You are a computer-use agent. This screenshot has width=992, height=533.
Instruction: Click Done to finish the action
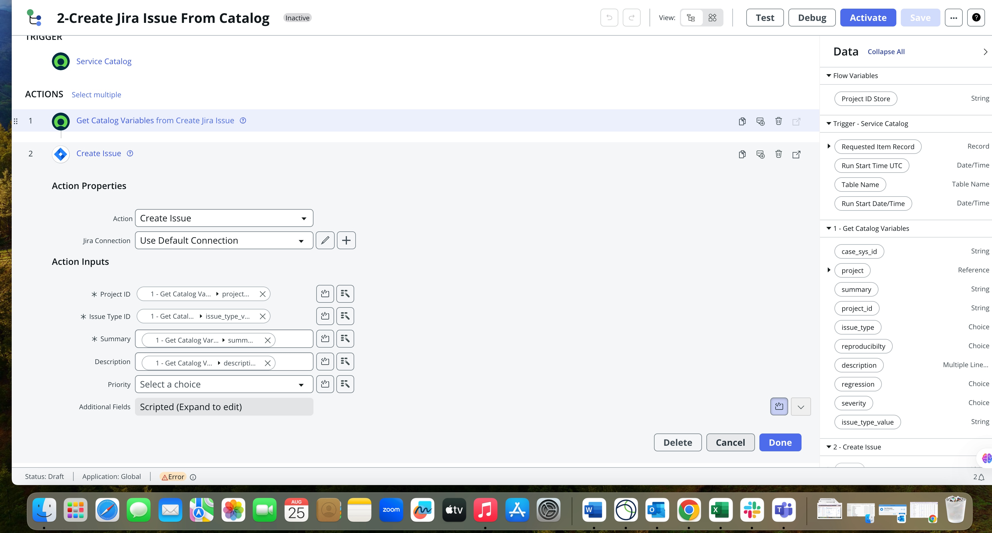click(780, 443)
